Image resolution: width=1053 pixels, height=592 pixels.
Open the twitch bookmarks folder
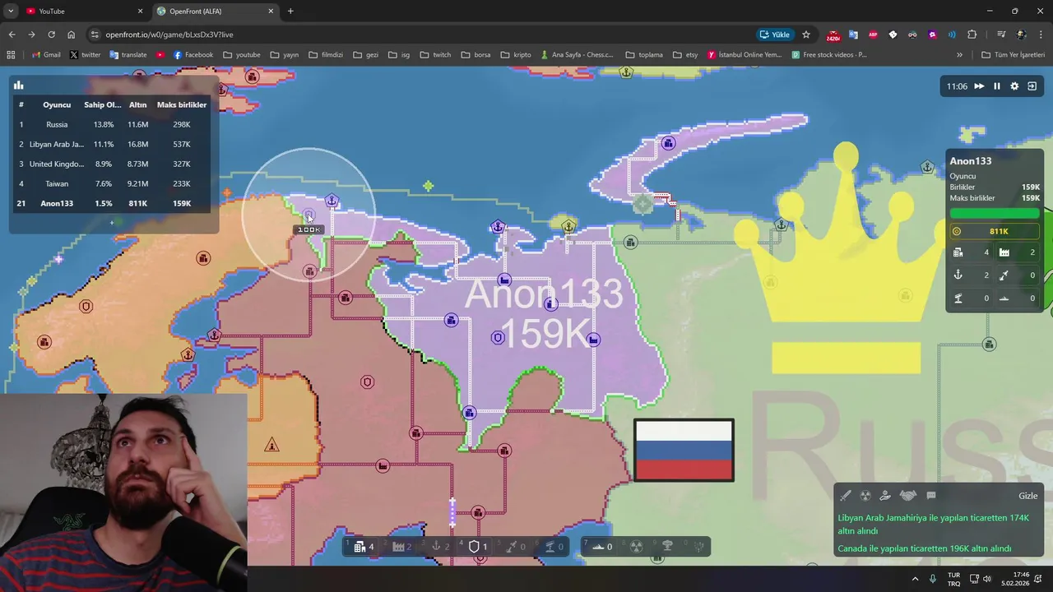coord(435,55)
